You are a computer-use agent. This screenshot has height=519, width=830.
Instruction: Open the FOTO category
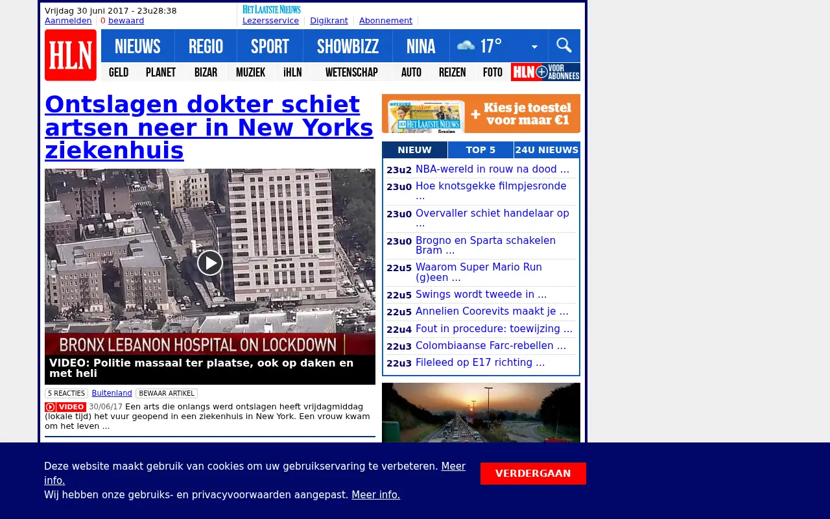[493, 72]
